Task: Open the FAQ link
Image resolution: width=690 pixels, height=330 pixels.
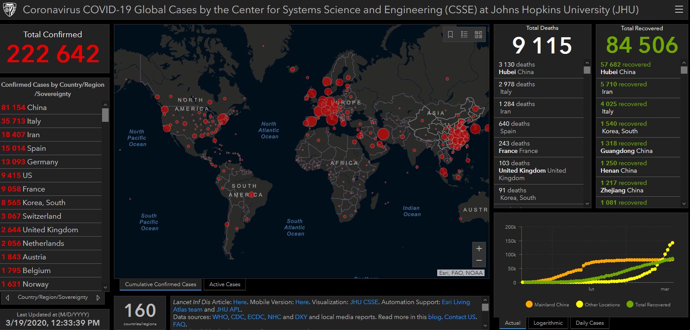Action: pos(179,324)
